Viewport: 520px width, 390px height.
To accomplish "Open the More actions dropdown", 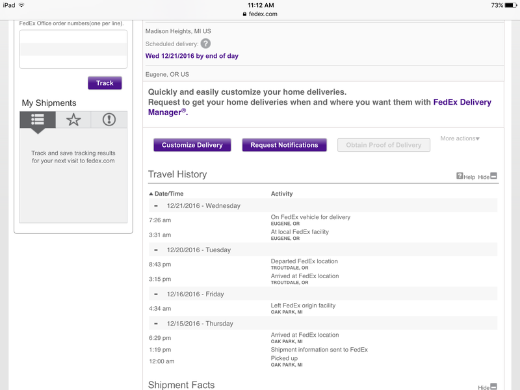I will coord(460,138).
